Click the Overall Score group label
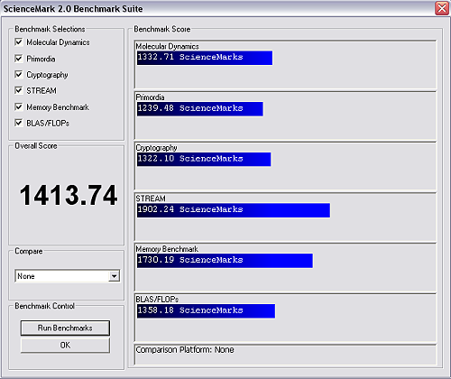 point(36,146)
